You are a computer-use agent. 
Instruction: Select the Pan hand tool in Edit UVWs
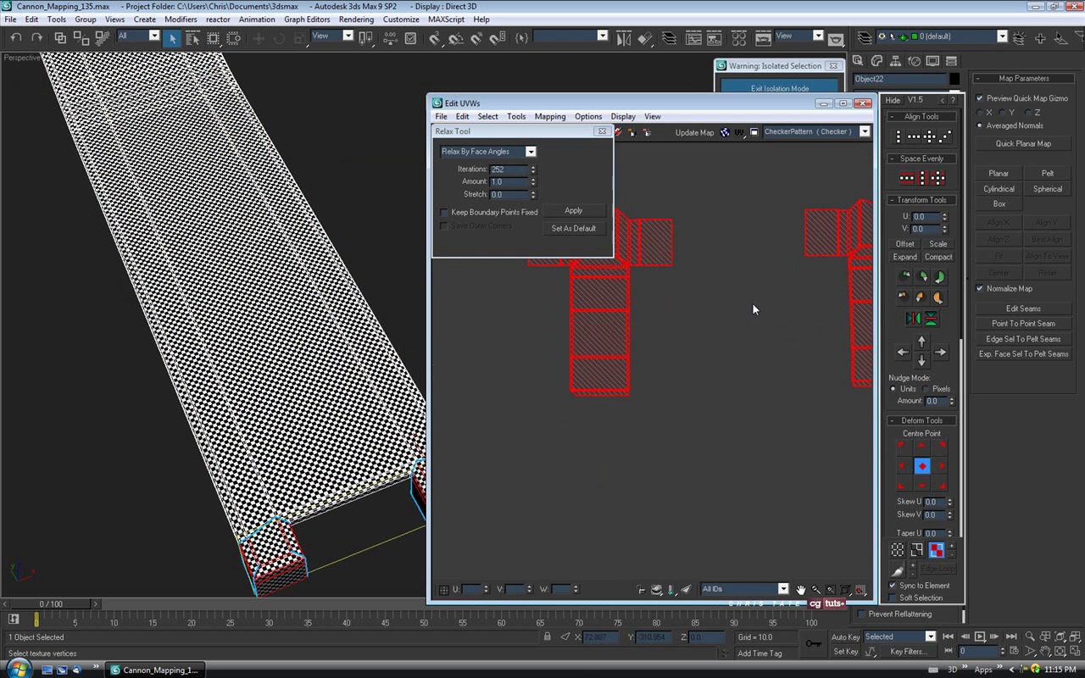point(801,590)
